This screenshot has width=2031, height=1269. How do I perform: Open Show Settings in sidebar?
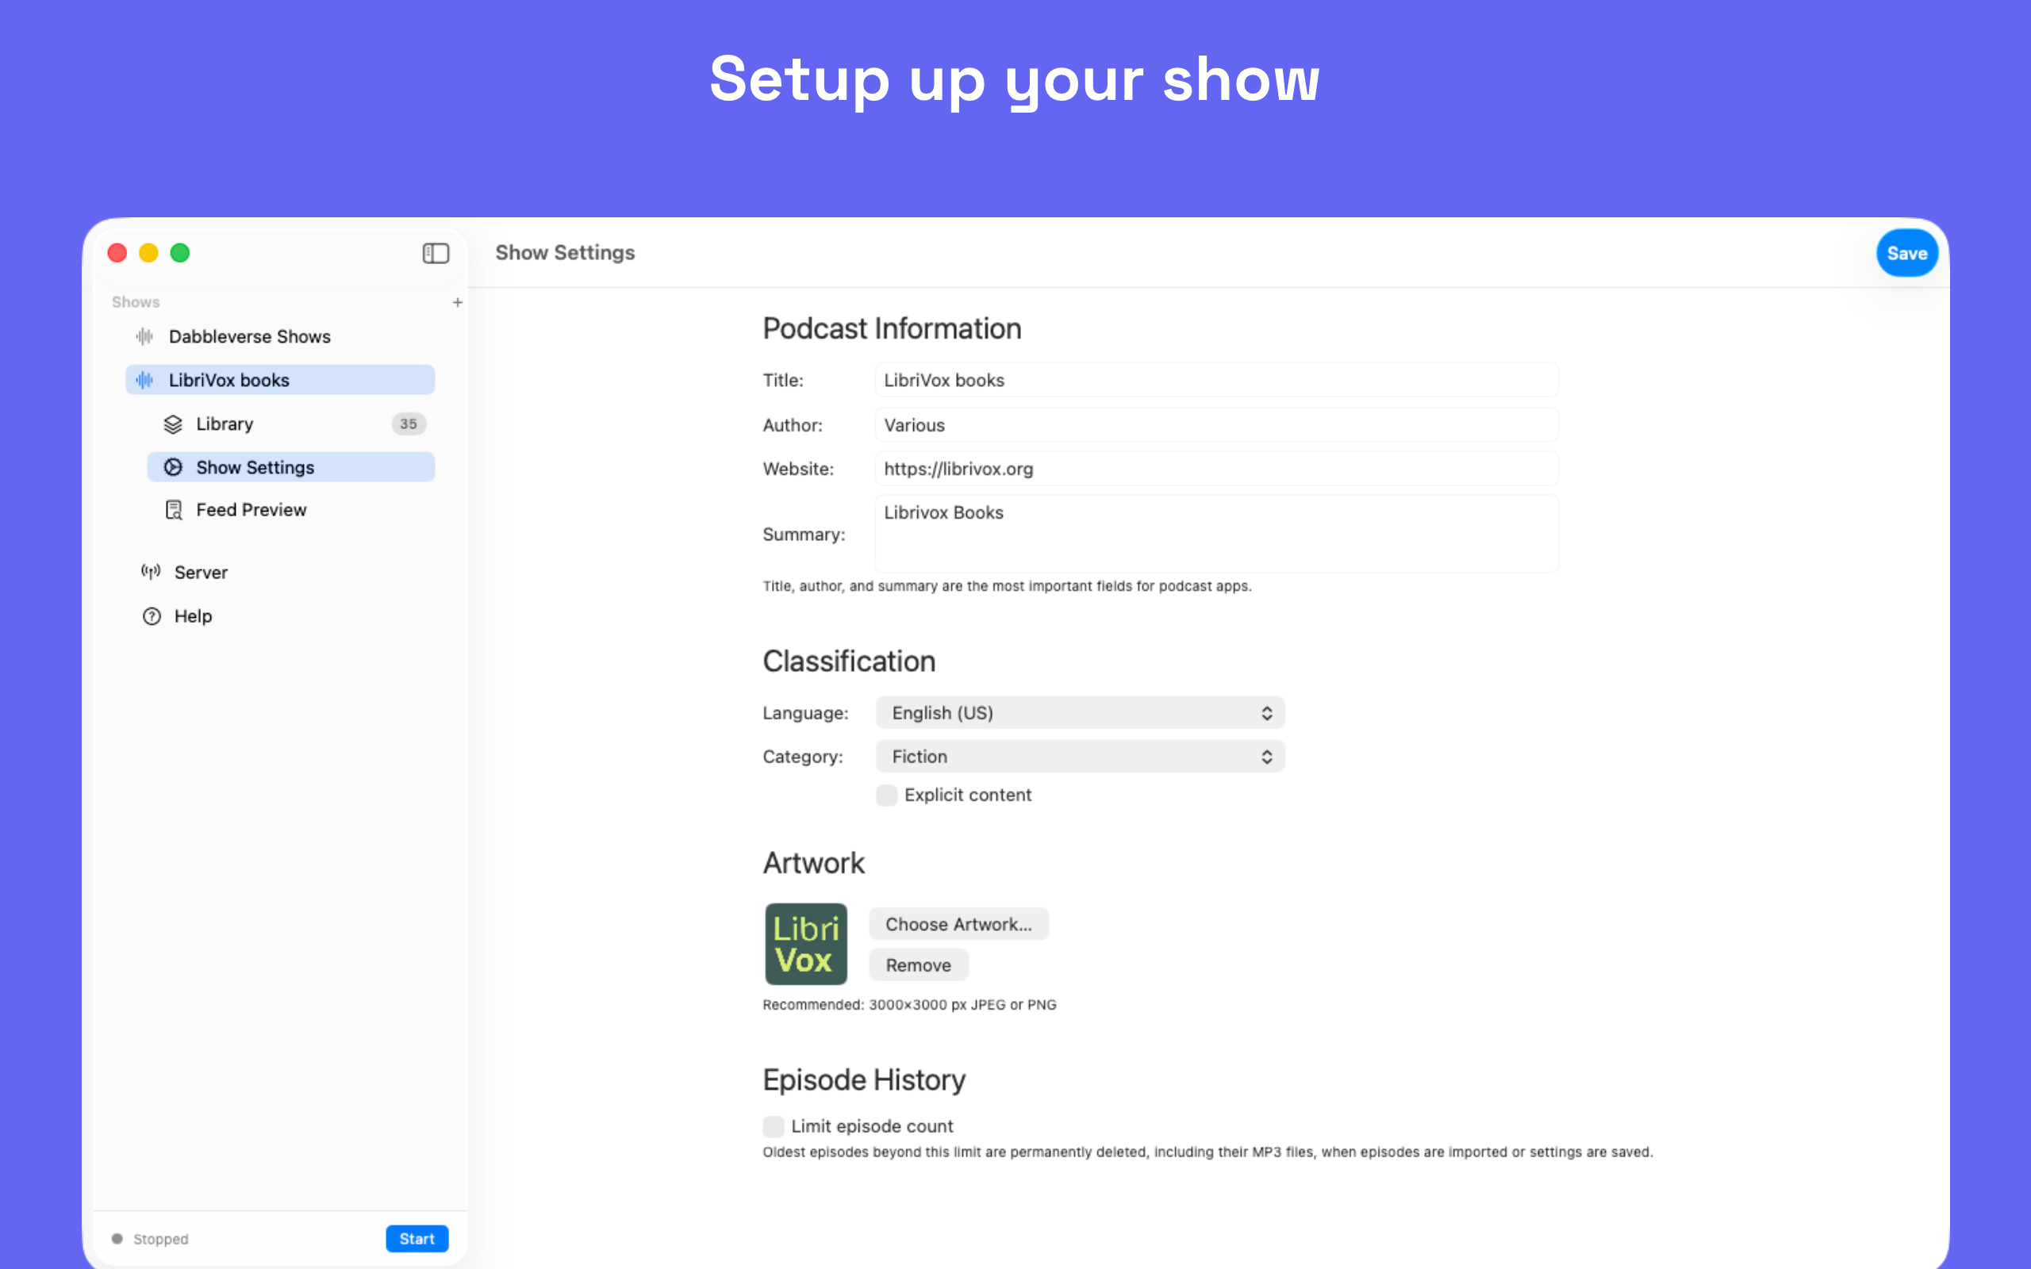[291, 467]
